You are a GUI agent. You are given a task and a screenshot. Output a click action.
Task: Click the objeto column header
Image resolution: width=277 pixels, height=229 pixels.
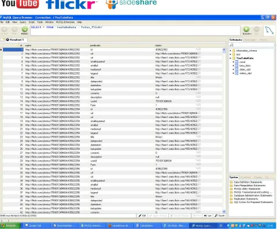pos(178,46)
